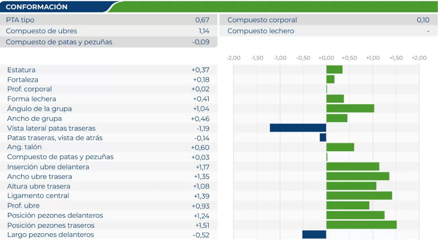Click the green Posición pezones traseros bar

tap(361, 225)
